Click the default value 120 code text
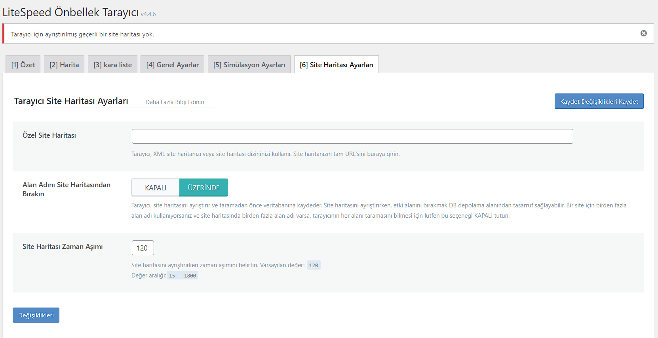The width and height of the screenshot is (658, 338). [x=314, y=265]
